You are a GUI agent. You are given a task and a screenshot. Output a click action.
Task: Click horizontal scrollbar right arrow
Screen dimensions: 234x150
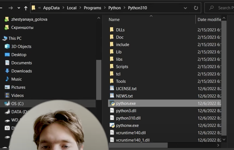coord(218,145)
